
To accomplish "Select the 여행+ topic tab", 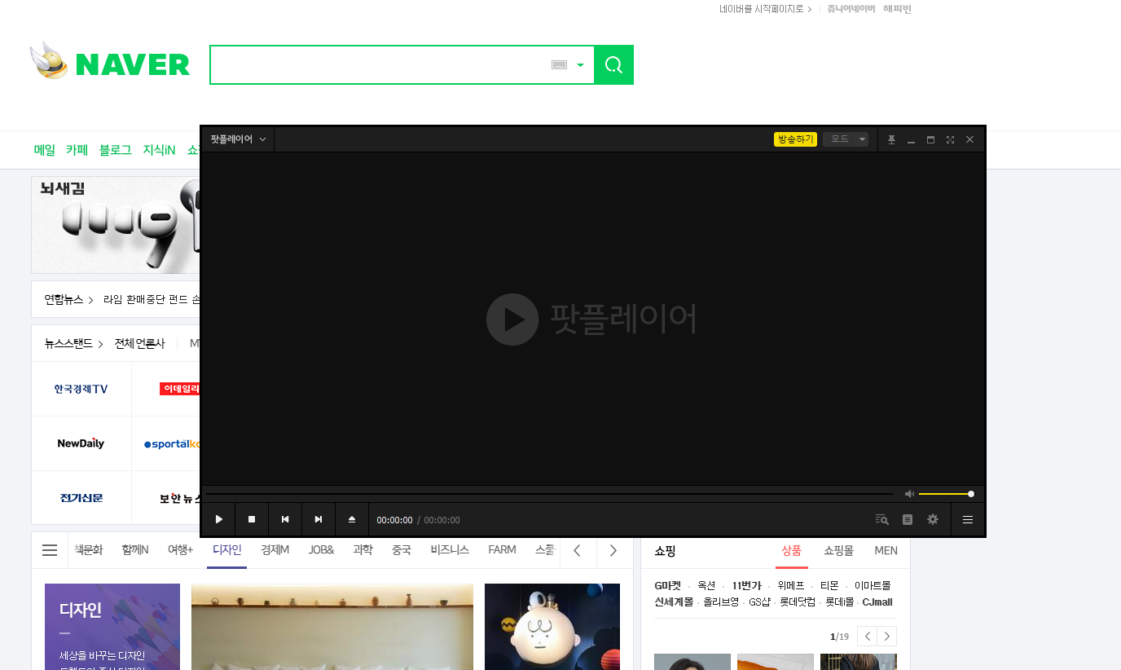I will tap(180, 550).
